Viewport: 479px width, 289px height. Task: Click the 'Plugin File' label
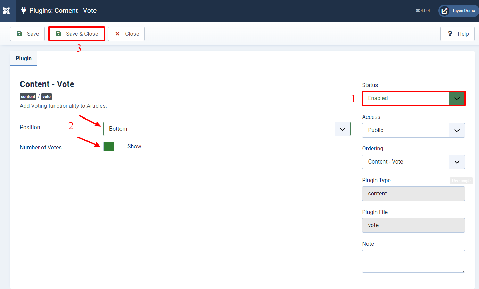[x=375, y=212]
